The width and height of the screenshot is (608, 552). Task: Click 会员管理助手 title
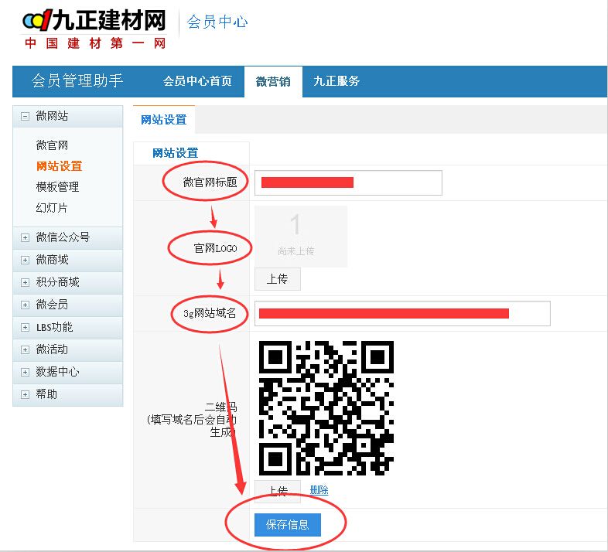coord(77,80)
